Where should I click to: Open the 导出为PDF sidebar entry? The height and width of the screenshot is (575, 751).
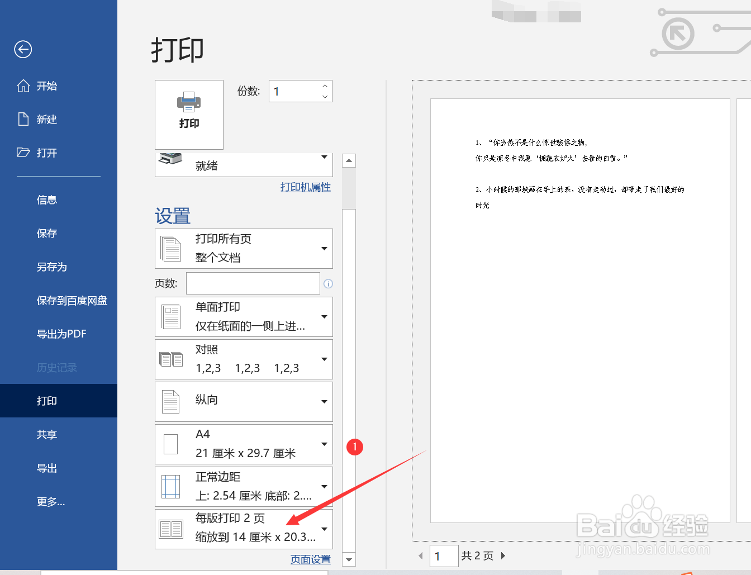(x=61, y=334)
